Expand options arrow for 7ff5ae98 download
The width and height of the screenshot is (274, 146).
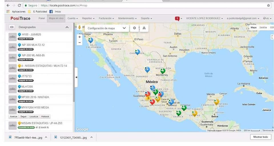point(46,137)
